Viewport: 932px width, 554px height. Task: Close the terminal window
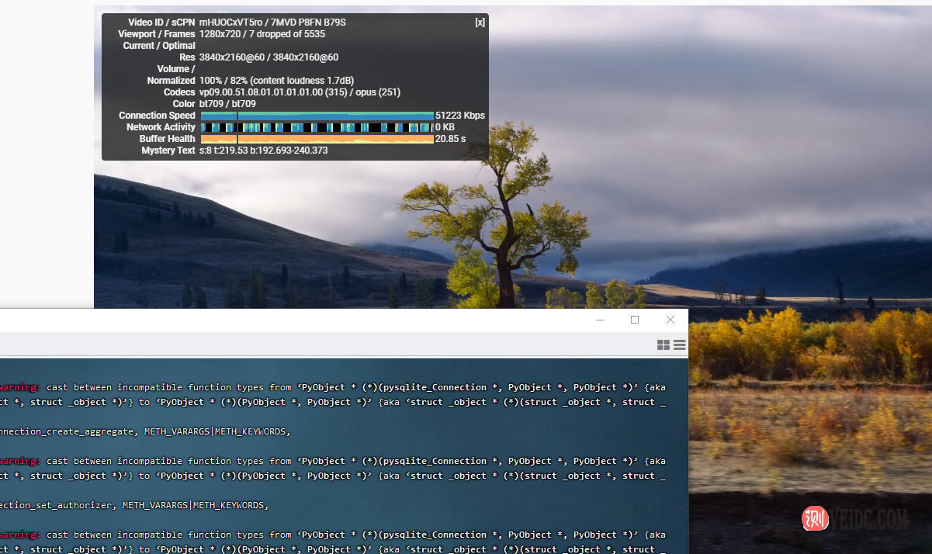point(670,320)
